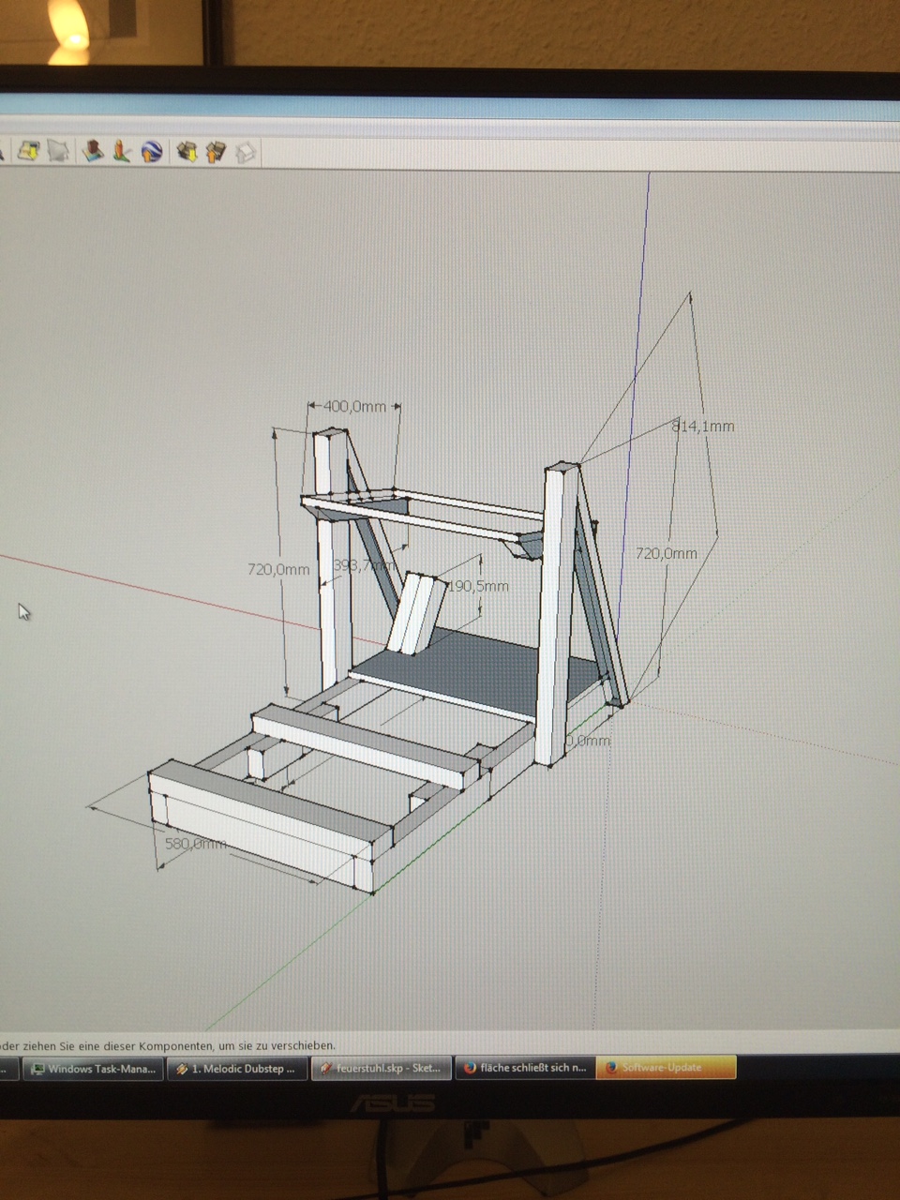900x1200 pixels.
Task: Click the greyed-out Share Component icon
Action: [245, 151]
